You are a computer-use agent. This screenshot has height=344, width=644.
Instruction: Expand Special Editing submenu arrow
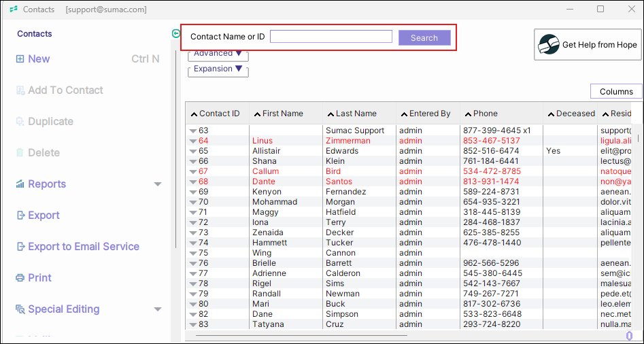[x=158, y=309]
